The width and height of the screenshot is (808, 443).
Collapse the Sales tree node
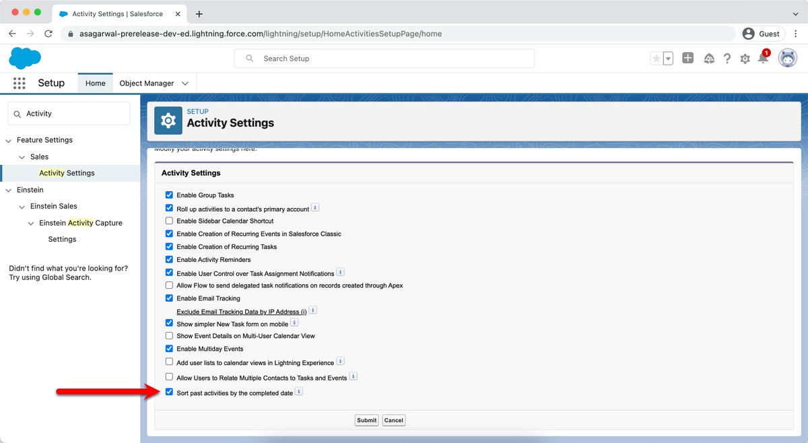pos(22,157)
